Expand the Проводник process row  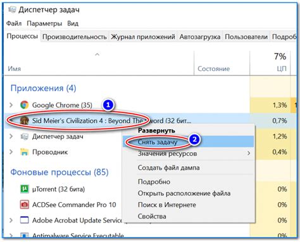pos(11,152)
